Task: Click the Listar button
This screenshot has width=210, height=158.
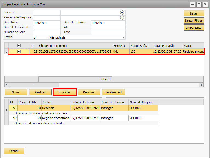Action: pos(194,13)
